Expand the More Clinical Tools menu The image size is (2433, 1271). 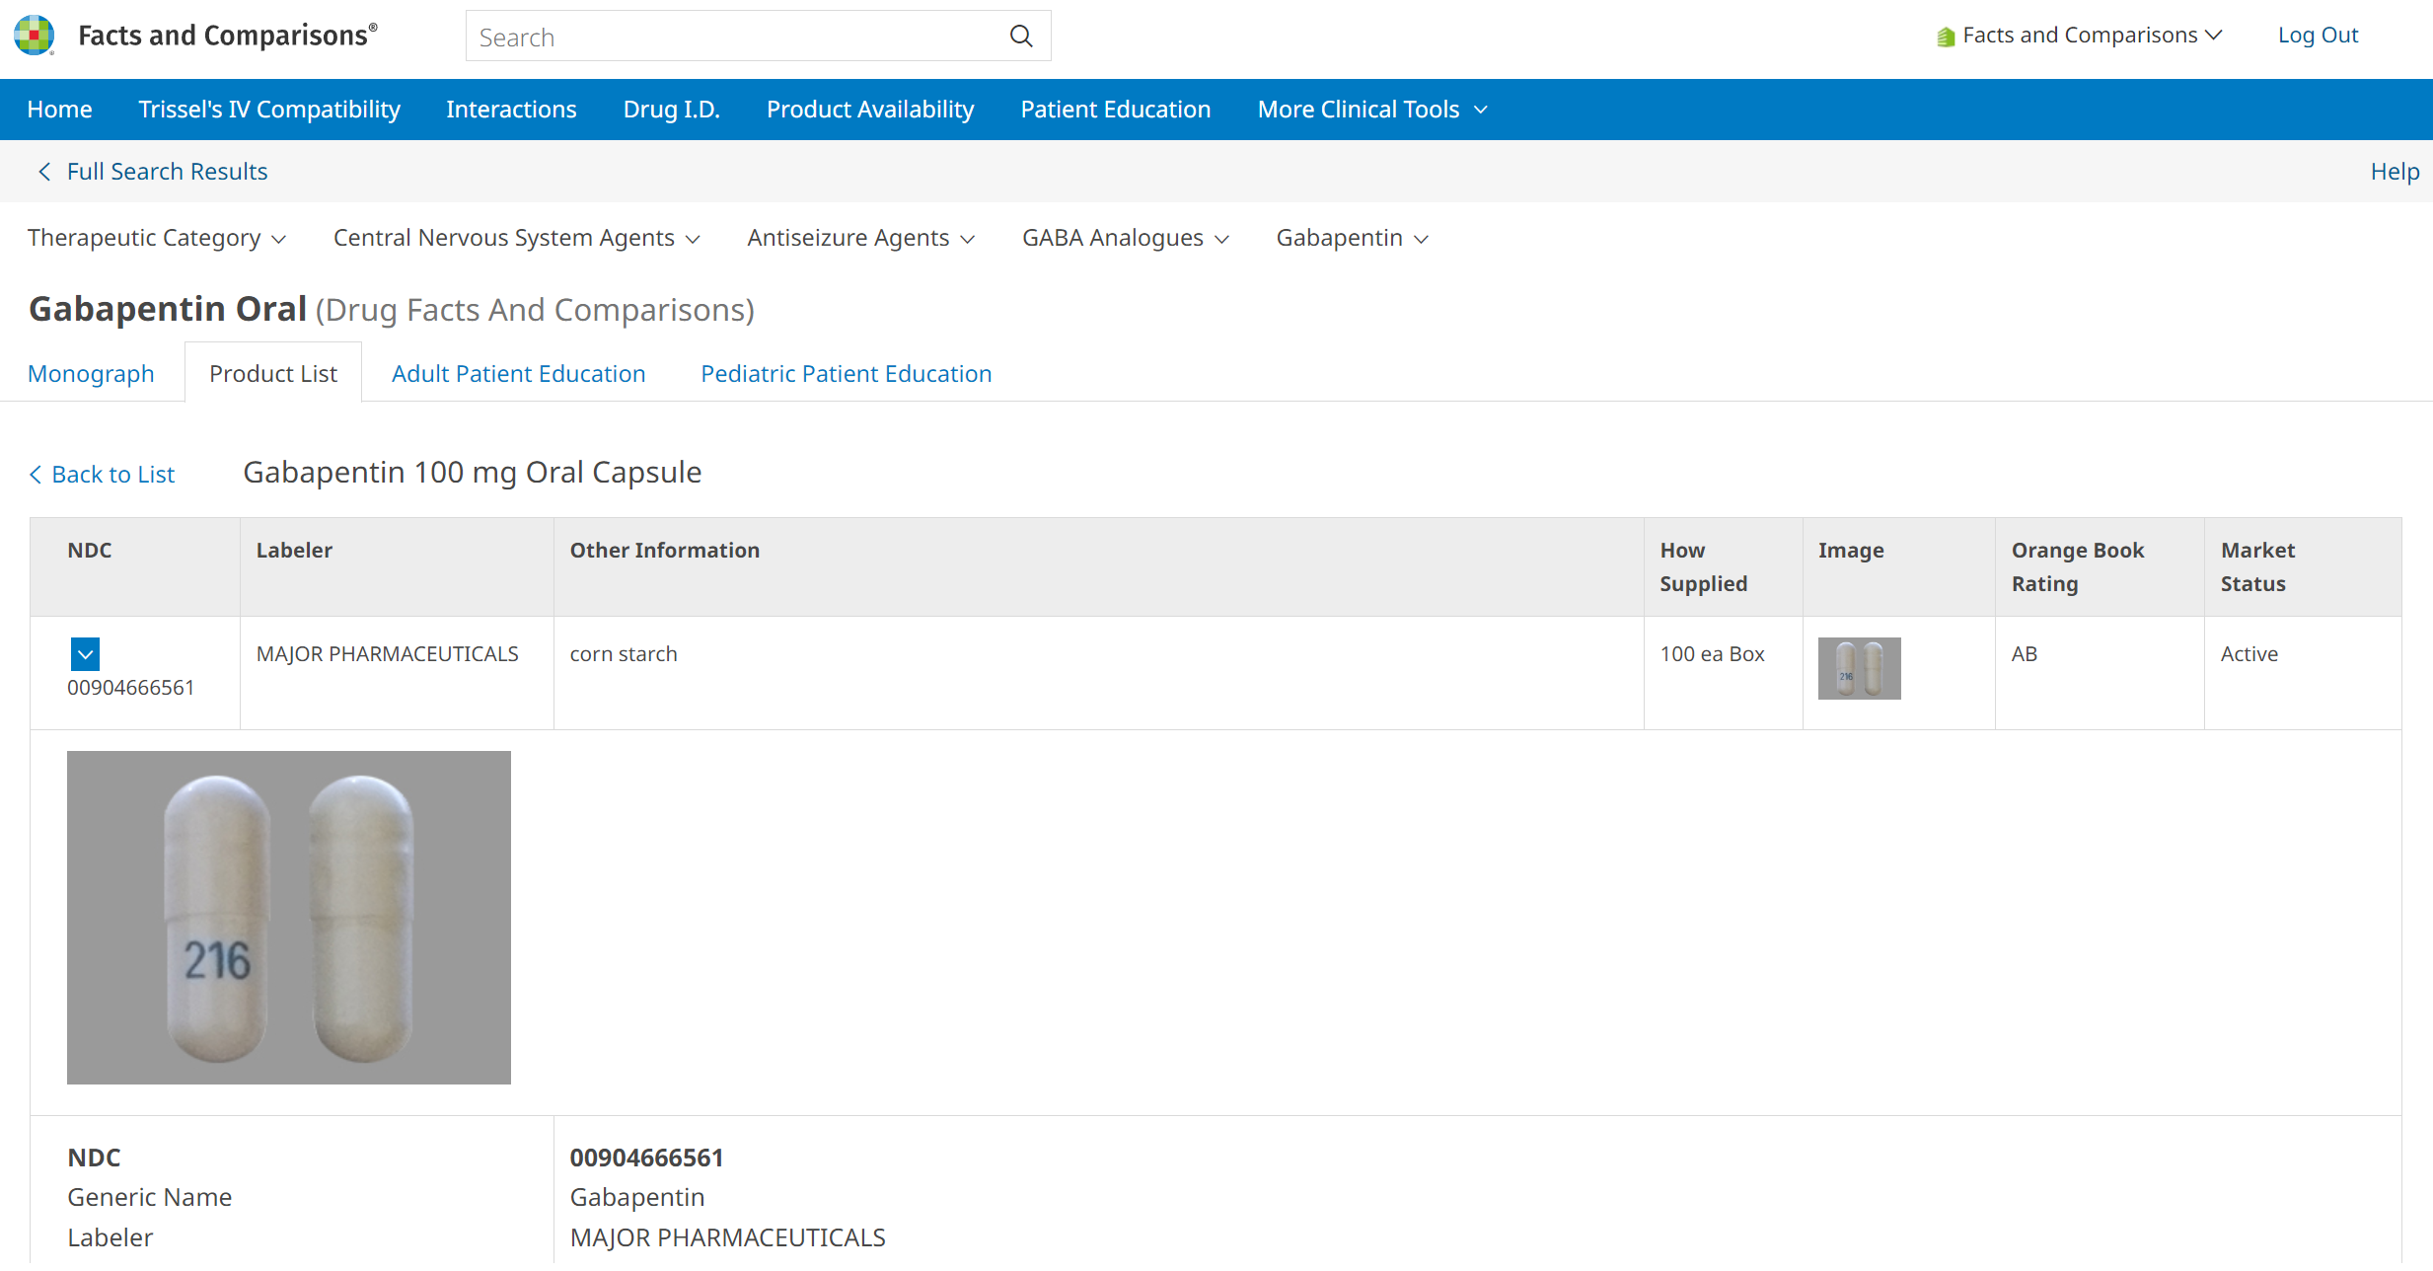tap(1371, 110)
